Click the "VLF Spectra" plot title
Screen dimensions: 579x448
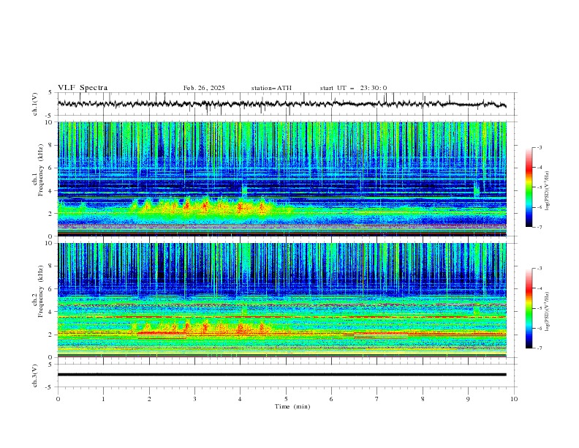83,88
